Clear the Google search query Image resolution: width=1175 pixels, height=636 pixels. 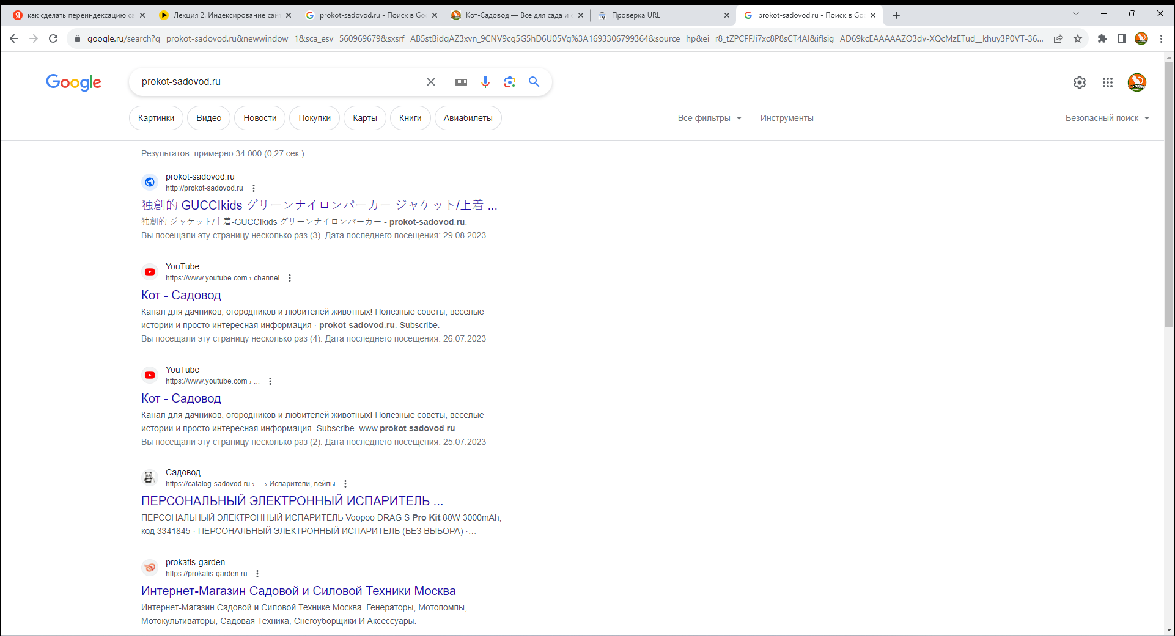[431, 82]
